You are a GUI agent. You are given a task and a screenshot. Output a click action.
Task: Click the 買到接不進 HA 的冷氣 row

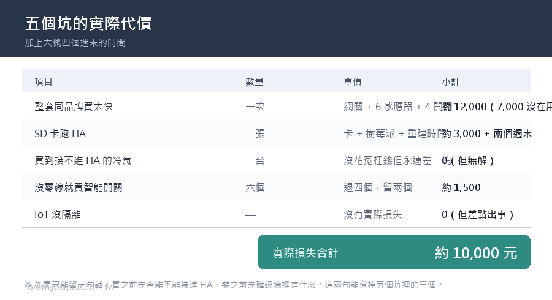(x=276, y=160)
